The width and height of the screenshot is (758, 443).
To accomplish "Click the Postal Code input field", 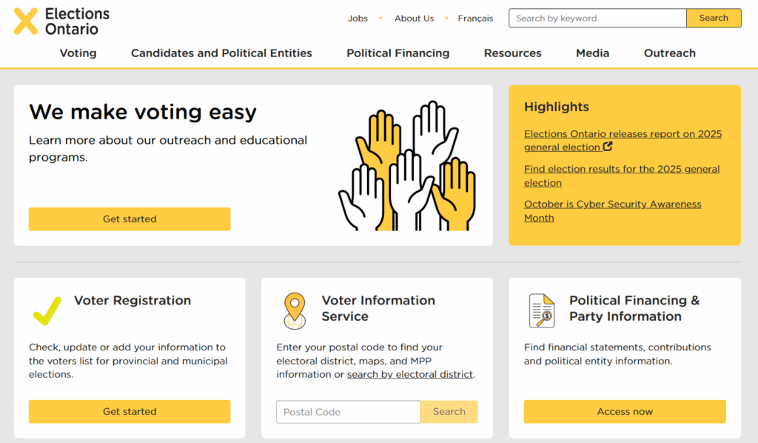I will tap(348, 412).
